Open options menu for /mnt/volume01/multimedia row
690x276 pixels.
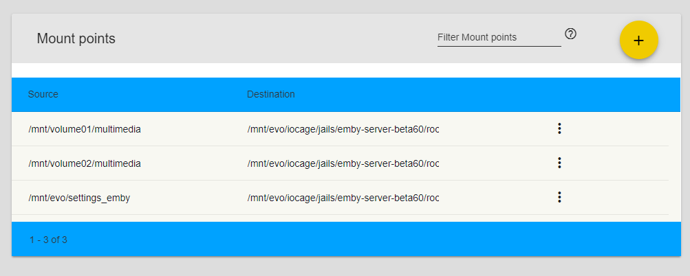click(559, 128)
